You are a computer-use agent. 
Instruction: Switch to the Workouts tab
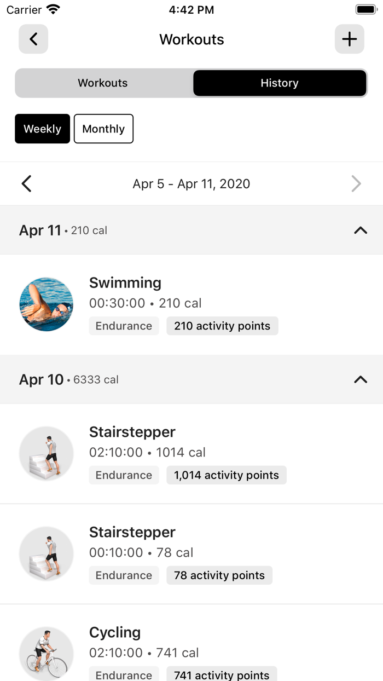click(x=102, y=83)
